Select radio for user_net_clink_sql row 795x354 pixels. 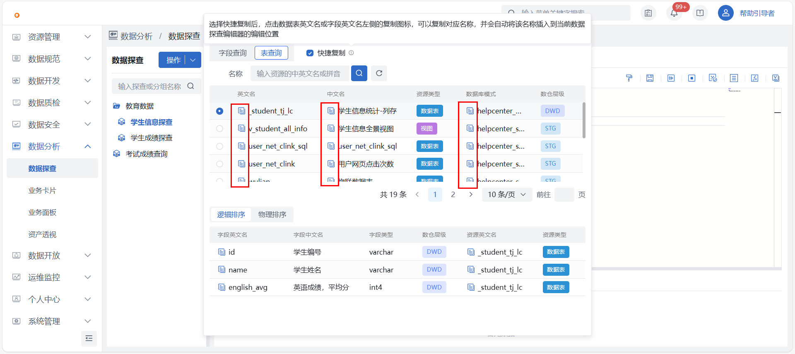[219, 146]
